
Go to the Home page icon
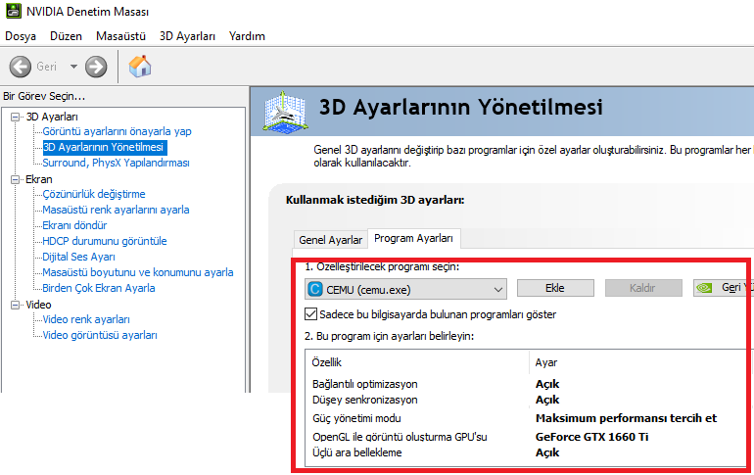coord(140,67)
